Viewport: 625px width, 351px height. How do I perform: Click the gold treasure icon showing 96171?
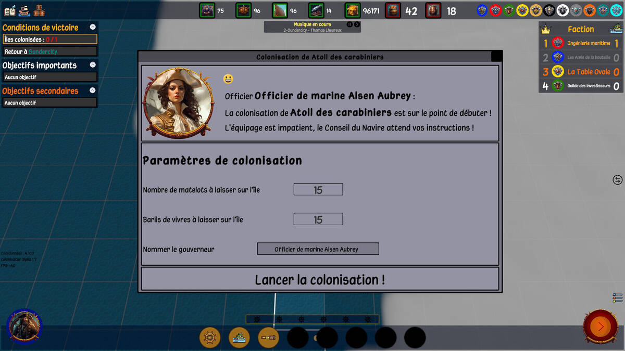point(353,10)
